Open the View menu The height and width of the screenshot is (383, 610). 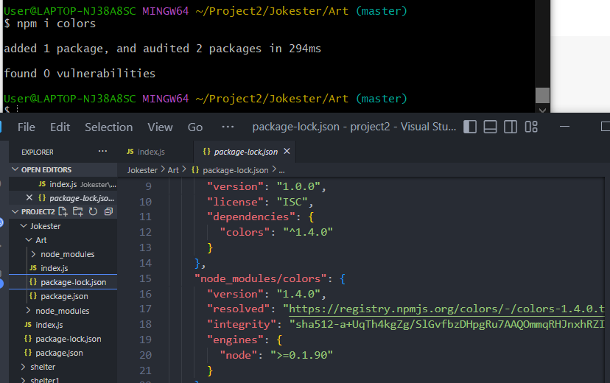pyautogui.click(x=160, y=127)
